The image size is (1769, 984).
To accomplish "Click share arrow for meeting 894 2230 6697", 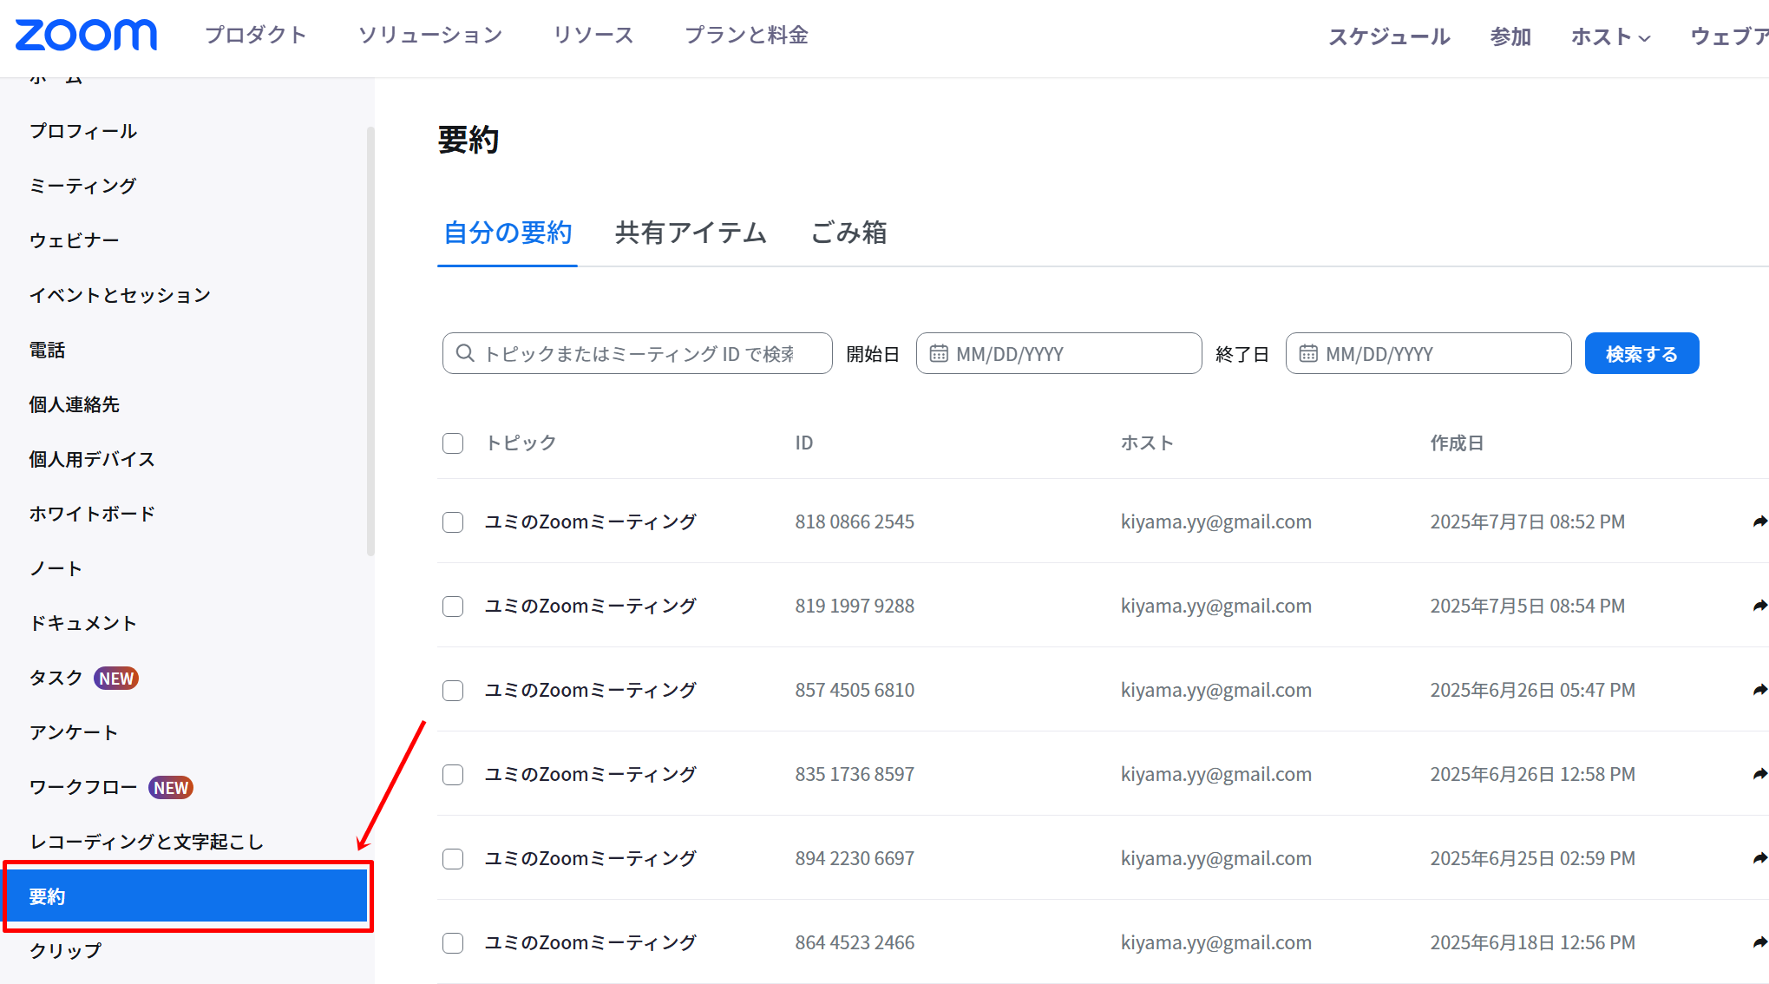I will pyautogui.click(x=1759, y=858).
